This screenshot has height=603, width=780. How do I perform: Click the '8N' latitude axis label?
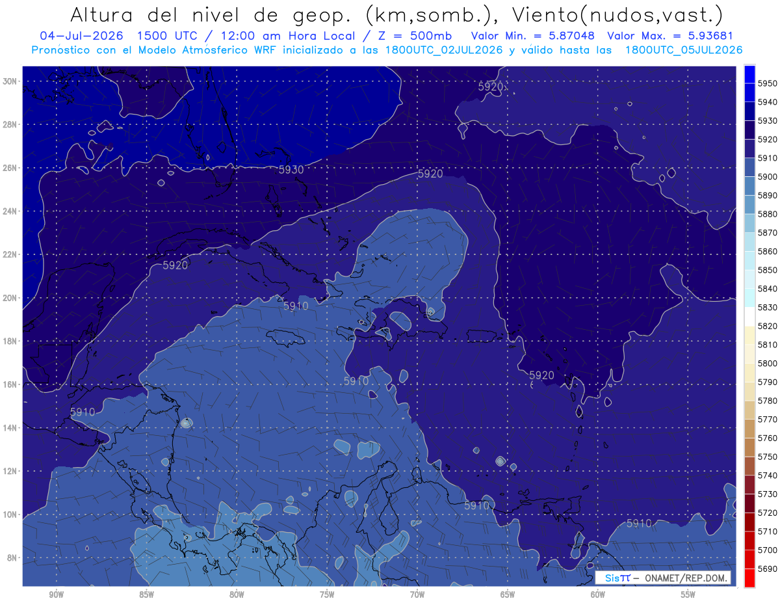pos(13,558)
